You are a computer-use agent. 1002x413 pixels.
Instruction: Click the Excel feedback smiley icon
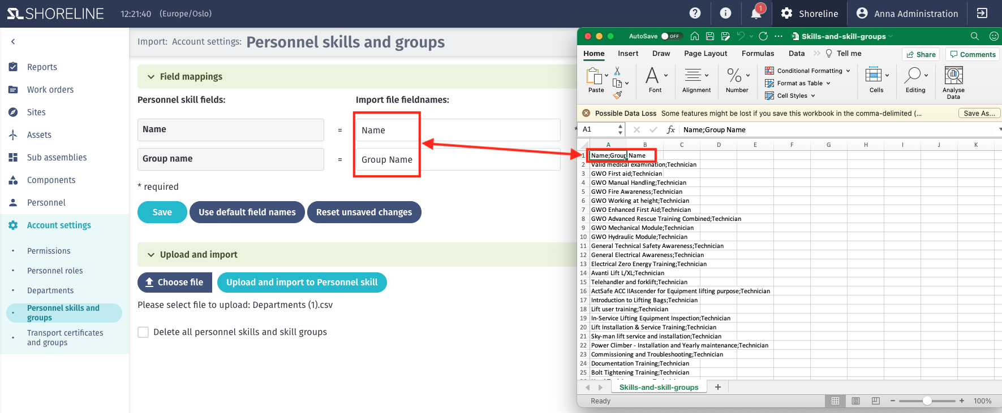994,36
